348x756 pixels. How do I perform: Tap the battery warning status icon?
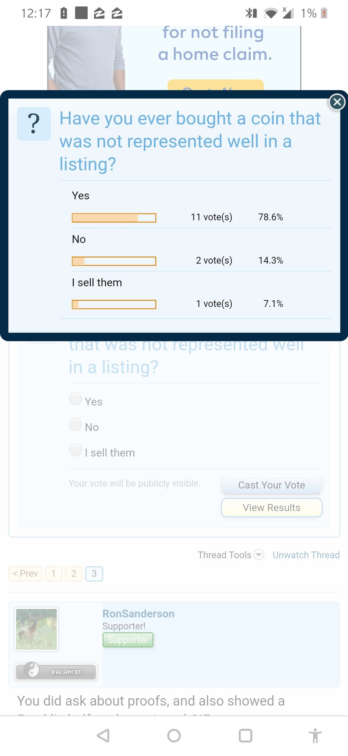click(x=324, y=13)
